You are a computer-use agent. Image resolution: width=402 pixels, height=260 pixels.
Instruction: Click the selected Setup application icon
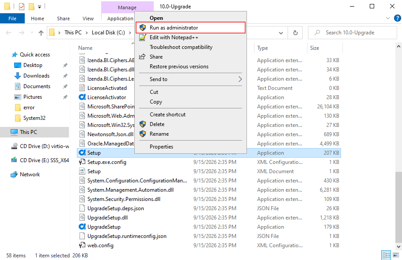pyautogui.click(x=82, y=152)
